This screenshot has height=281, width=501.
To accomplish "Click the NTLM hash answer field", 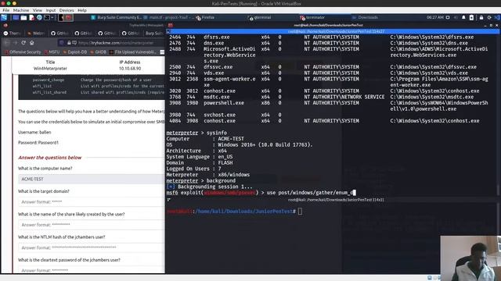I will point(92,247).
